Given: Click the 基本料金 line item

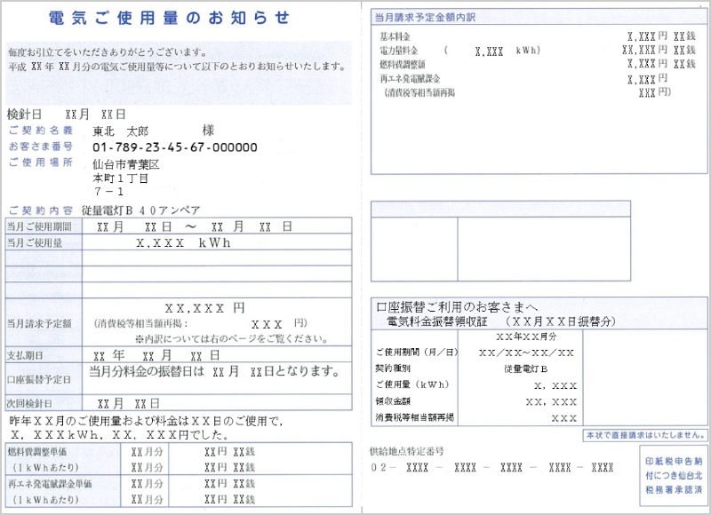Looking at the screenshot, I should pos(395,36).
